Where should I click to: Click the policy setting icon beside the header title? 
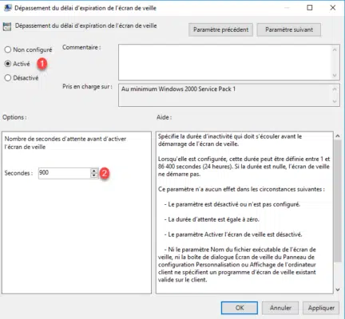(x=7, y=26)
